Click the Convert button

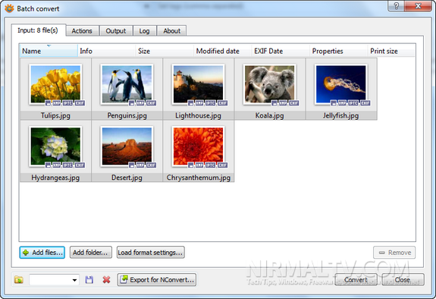click(x=356, y=279)
